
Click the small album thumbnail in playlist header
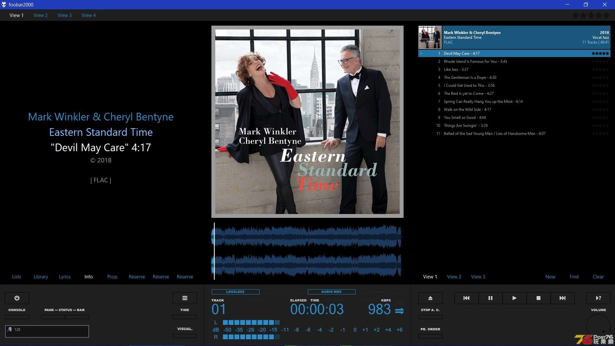point(430,37)
